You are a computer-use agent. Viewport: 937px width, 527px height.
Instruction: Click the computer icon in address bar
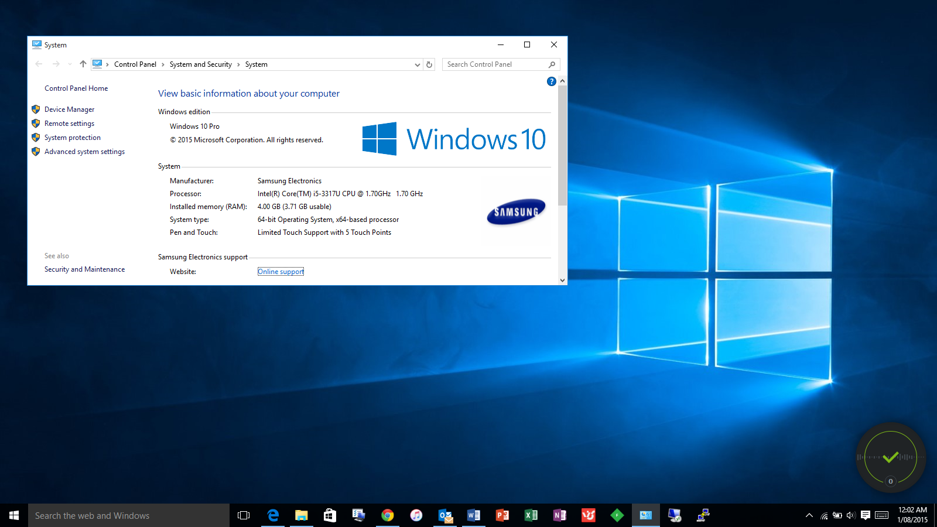[97, 64]
